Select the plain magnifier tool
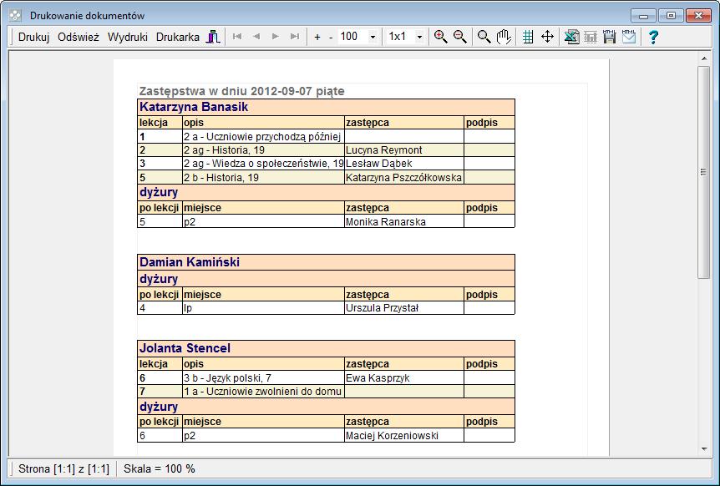The width and height of the screenshot is (720, 486). 484,37
